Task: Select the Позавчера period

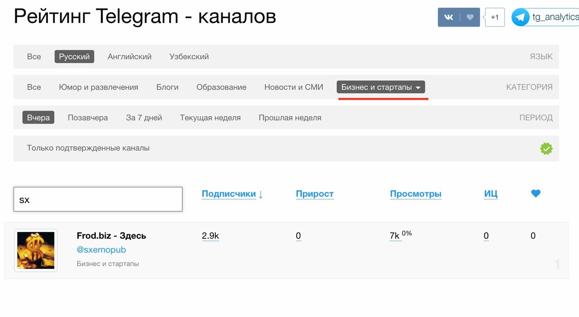Action: pos(88,117)
